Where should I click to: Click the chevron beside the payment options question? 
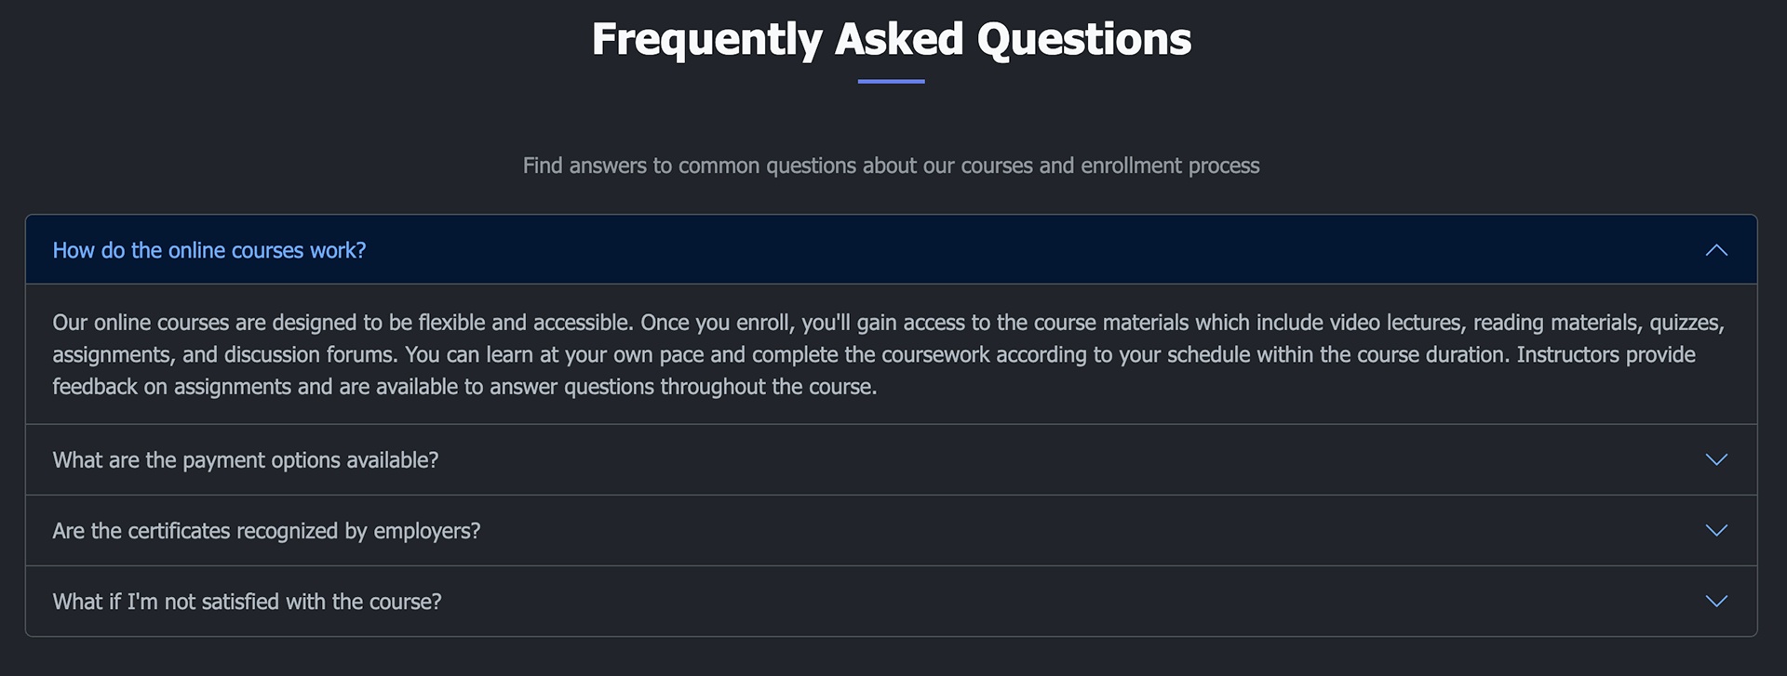coord(1715,460)
